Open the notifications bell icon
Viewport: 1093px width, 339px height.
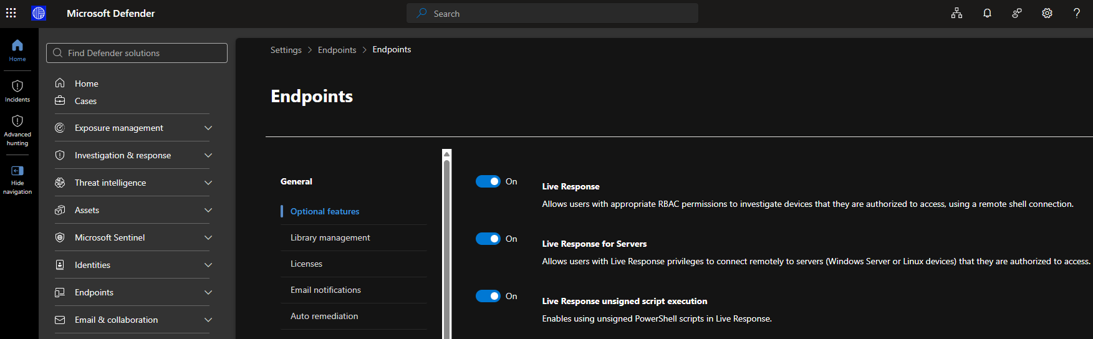tap(987, 13)
